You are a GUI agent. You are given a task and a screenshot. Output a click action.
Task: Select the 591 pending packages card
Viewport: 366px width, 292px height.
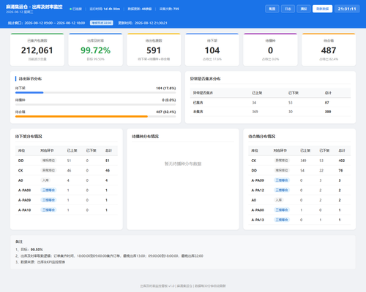pos(154,50)
